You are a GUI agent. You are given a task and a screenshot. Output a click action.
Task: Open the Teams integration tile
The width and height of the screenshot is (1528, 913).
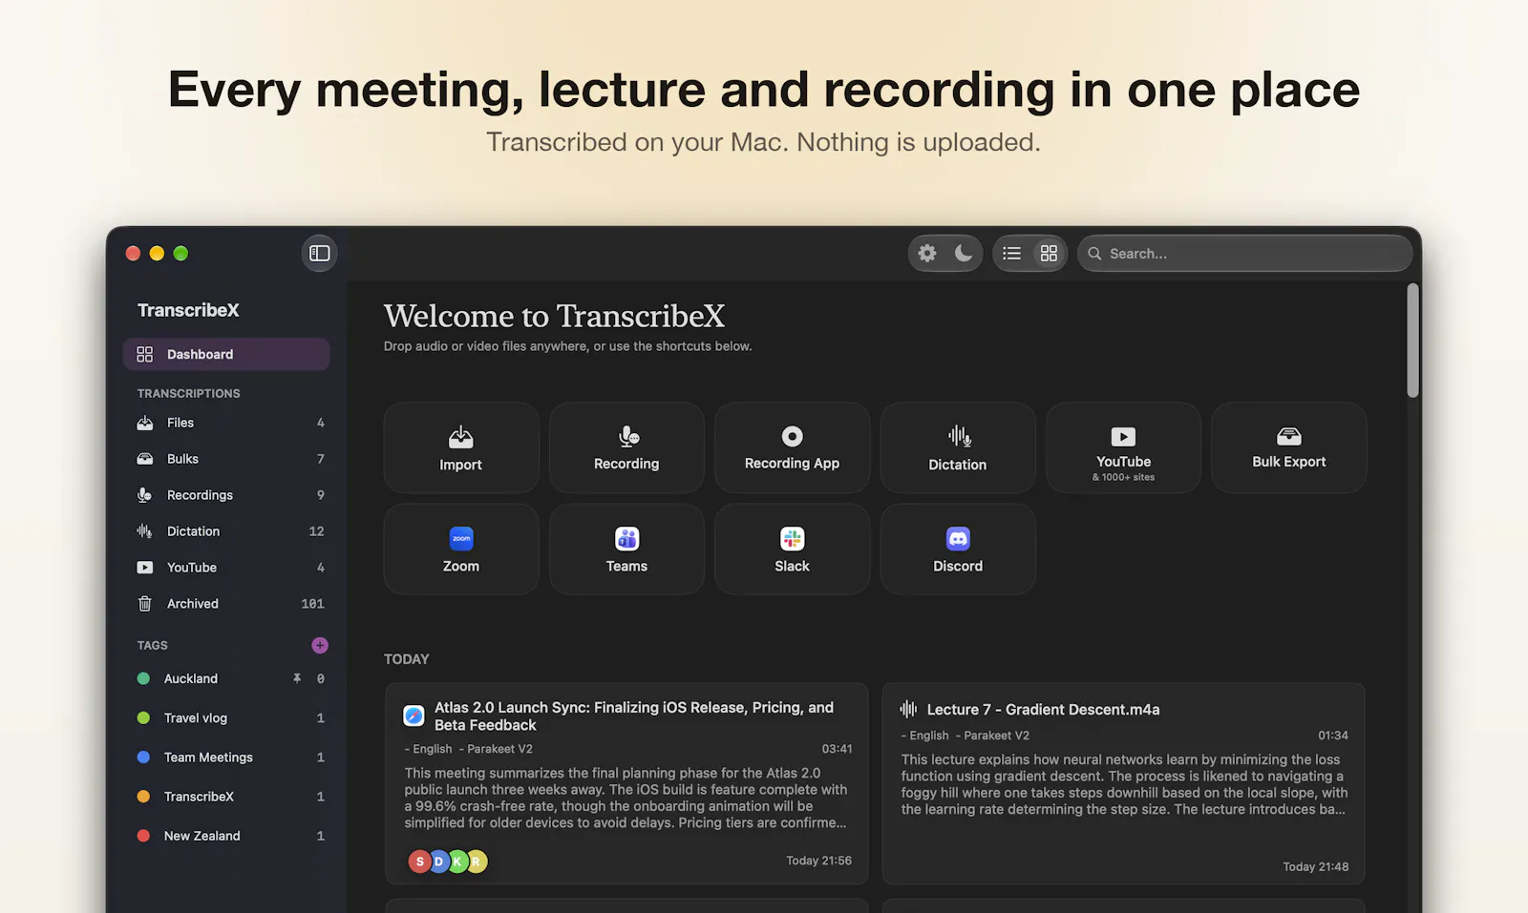point(626,550)
